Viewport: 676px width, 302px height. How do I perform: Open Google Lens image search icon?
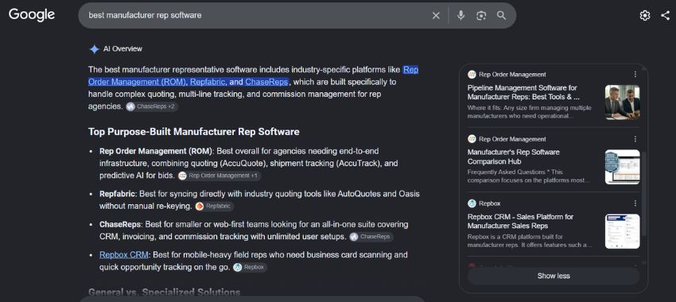tap(481, 16)
